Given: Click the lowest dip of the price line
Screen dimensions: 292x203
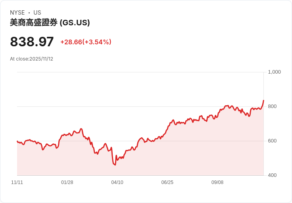Looking at the screenshot, I should coord(115,165).
